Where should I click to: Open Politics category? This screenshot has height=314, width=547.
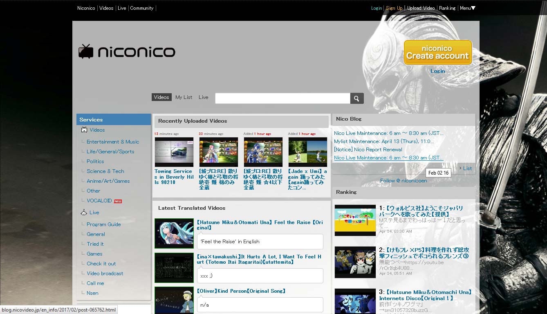click(x=95, y=161)
